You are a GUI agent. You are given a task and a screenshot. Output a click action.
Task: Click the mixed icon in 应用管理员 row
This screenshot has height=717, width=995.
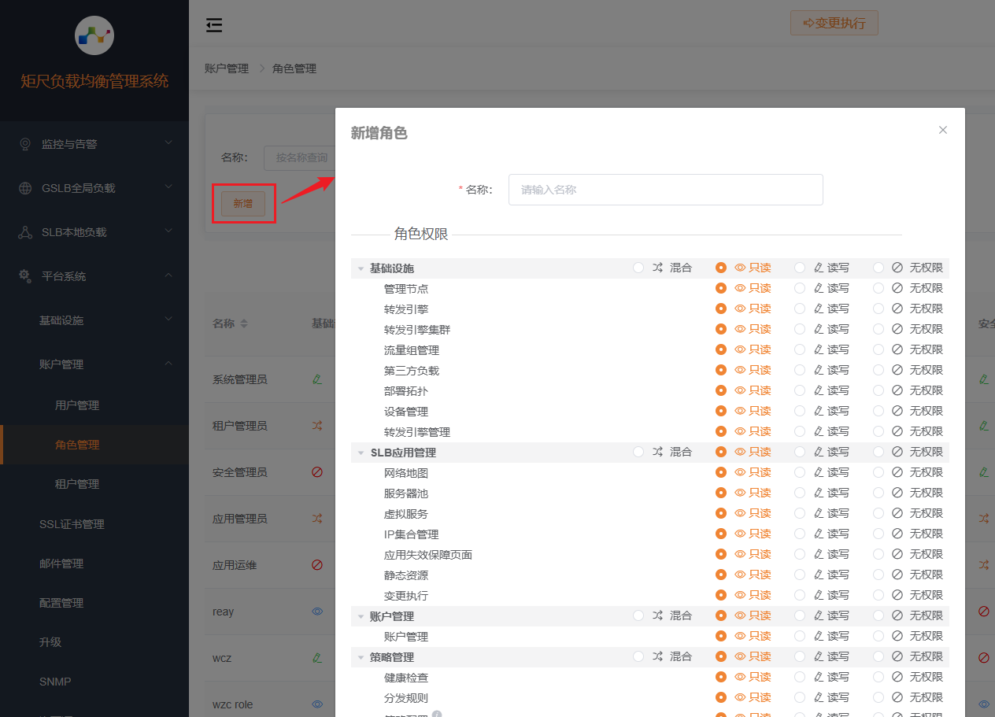[317, 519]
